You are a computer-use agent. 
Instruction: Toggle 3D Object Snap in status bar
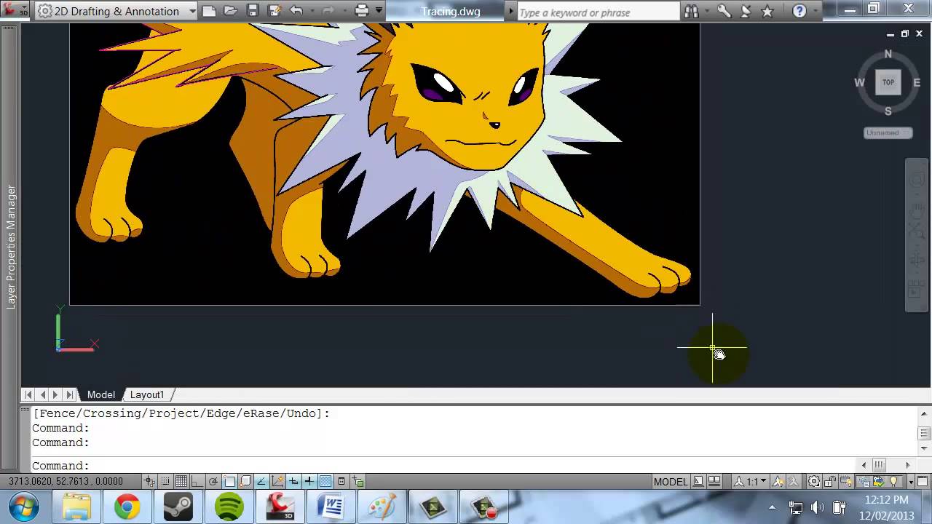(245, 481)
